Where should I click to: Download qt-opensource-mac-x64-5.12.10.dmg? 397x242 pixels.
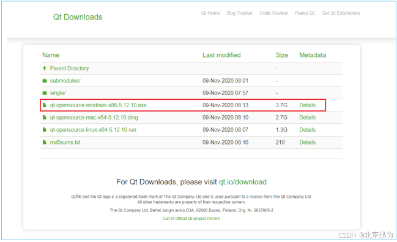(94, 118)
